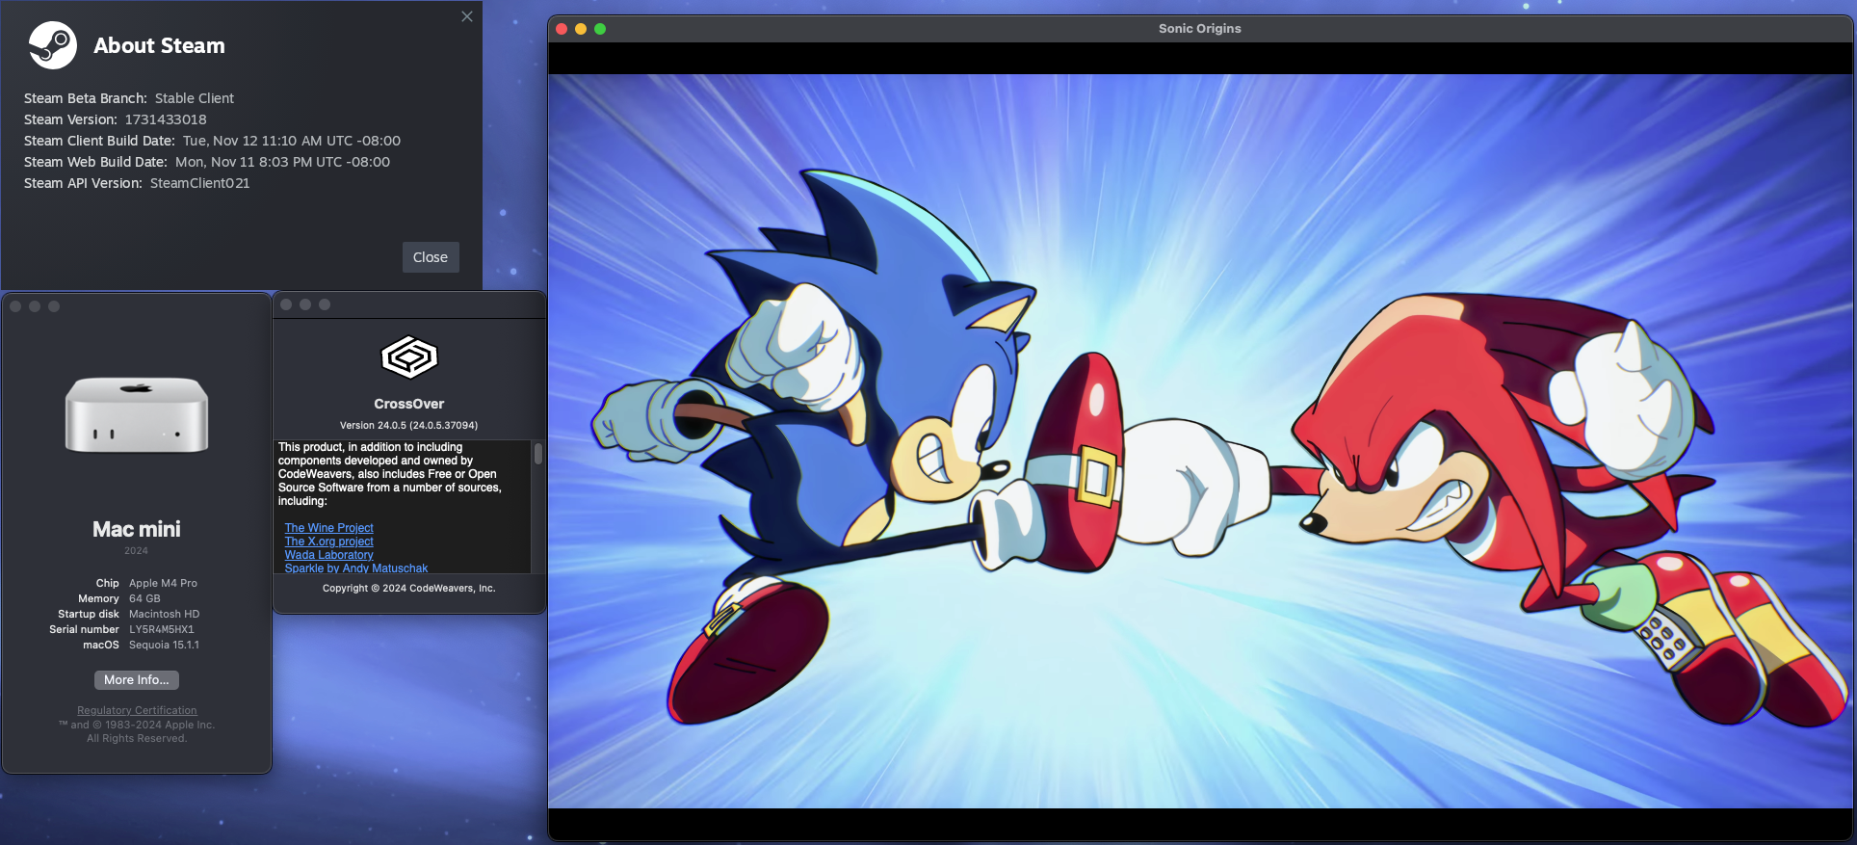This screenshot has height=845, width=1857.
Task: Click the Steam logo in About Steam
Action: pyautogui.click(x=52, y=45)
